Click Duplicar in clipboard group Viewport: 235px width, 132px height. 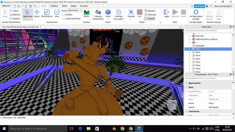click(x=15, y=19)
